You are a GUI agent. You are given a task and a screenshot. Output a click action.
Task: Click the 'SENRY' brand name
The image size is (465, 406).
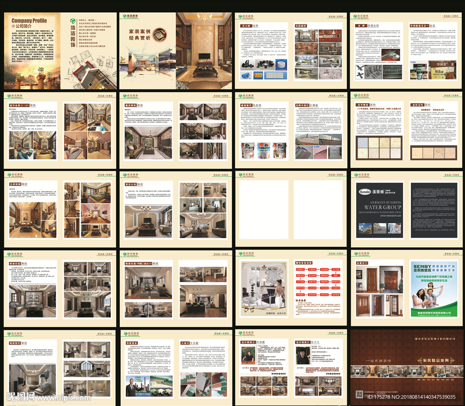tap(422, 266)
